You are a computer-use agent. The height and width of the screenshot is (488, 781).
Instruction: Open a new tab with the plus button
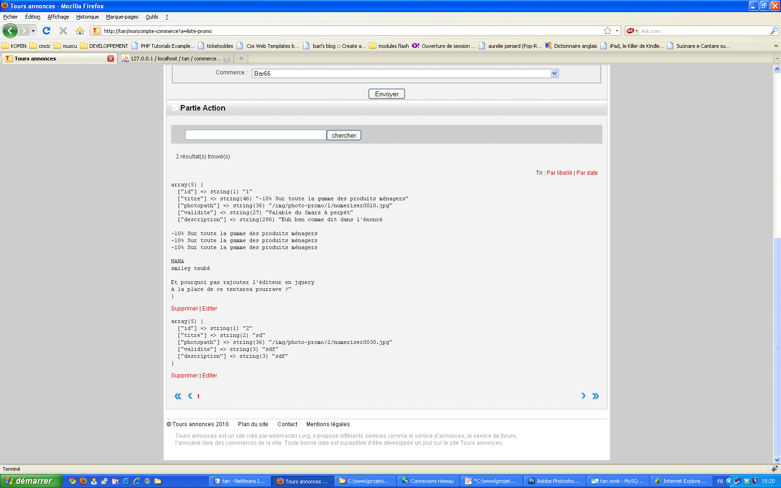click(x=241, y=59)
